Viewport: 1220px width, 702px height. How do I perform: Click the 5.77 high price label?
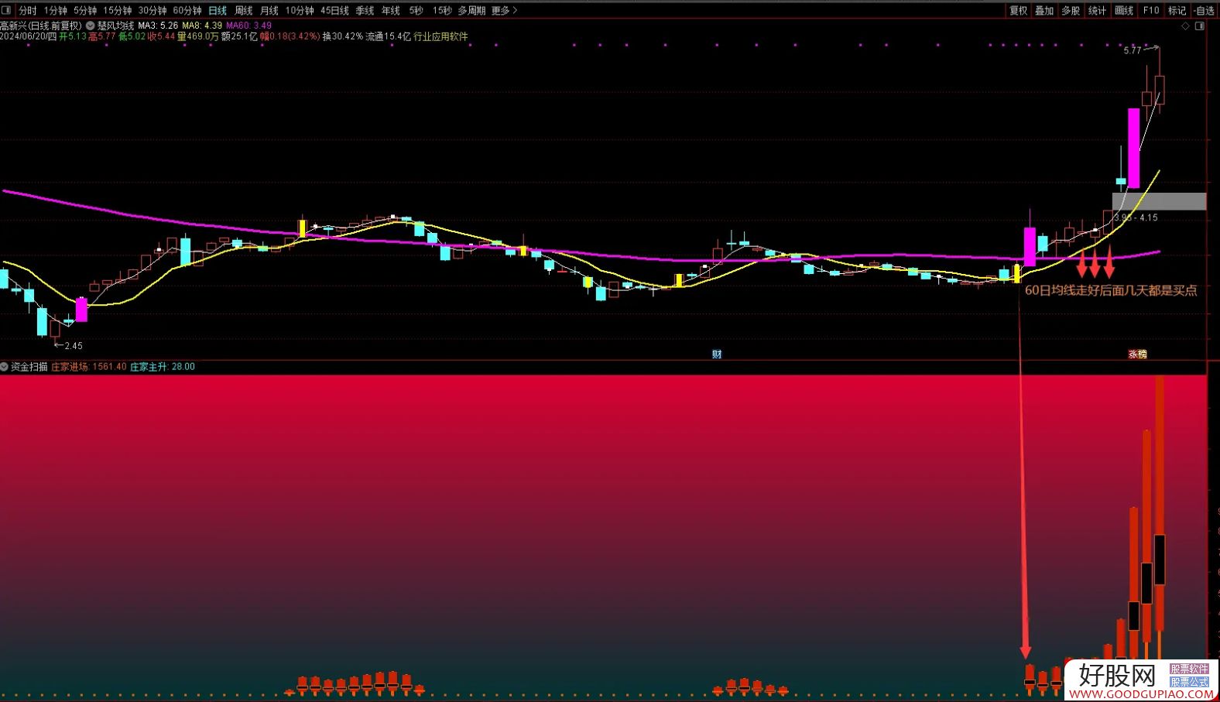[x=1133, y=50]
